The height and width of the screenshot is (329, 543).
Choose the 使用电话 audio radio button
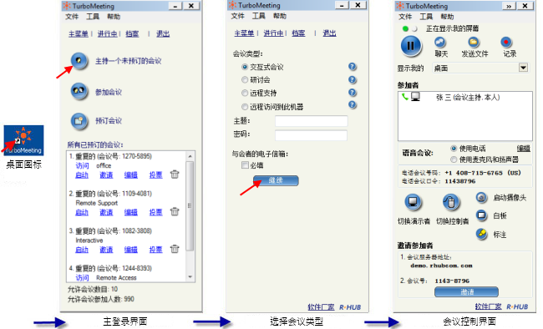454,149
